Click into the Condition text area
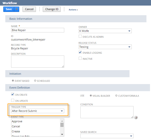The width and height of the screenshot is (151, 139). tap(107, 112)
